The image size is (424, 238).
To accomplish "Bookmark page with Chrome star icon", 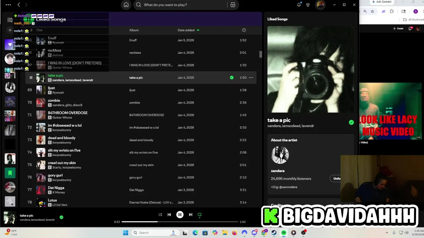I will [x=372, y=11].
